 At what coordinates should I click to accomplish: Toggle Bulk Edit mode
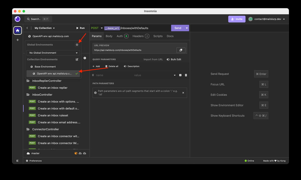coord(174,59)
